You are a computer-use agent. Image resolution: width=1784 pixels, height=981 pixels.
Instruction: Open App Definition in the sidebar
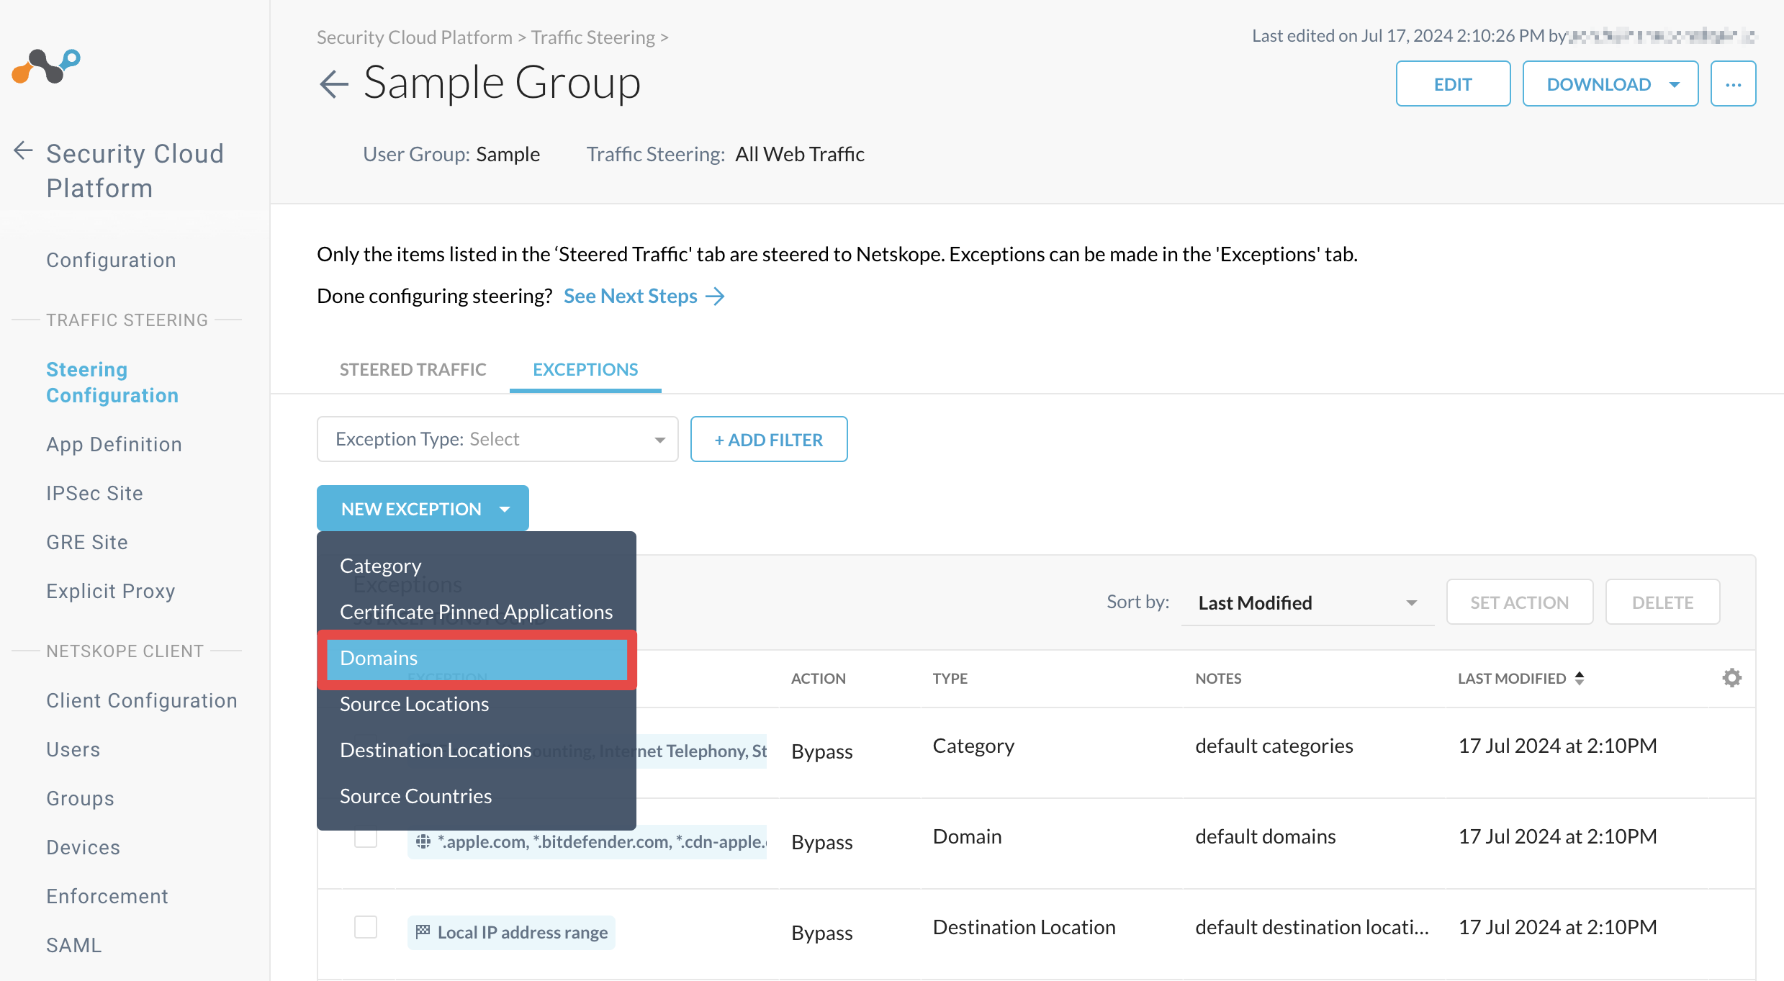(114, 444)
